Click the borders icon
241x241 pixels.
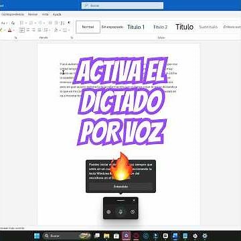pos(64,30)
